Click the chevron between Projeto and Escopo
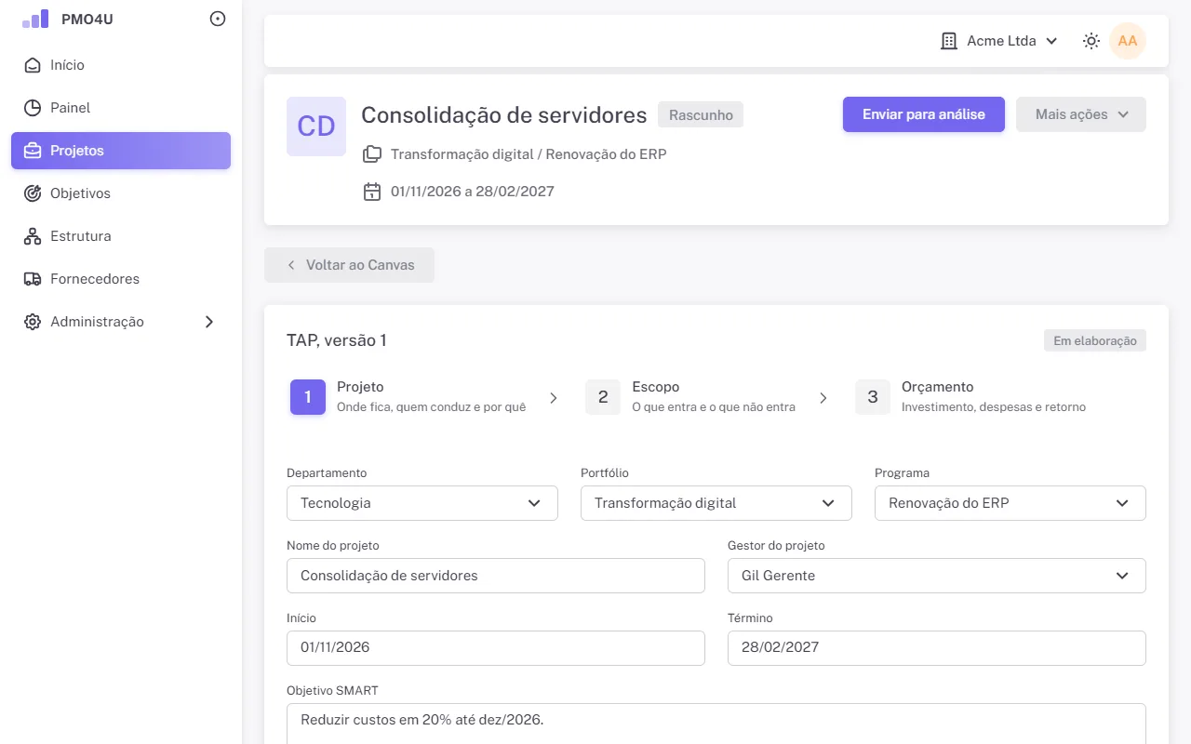1191x744 pixels. click(x=554, y=398)
